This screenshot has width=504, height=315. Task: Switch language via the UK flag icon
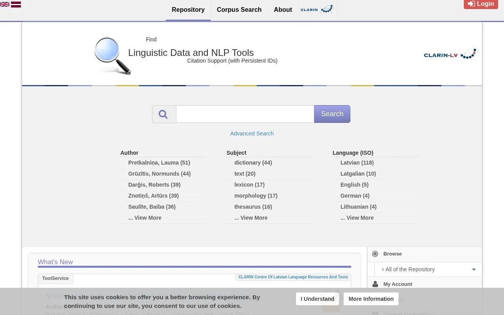point(5,4)
